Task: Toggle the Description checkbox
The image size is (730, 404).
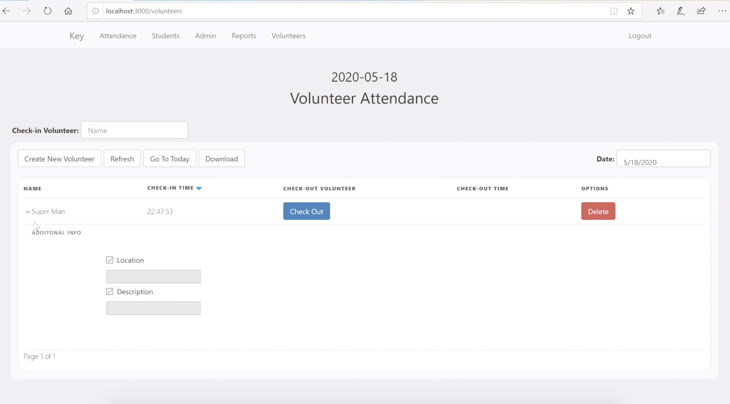Action: pyautogui.click(x=109, y=291)
